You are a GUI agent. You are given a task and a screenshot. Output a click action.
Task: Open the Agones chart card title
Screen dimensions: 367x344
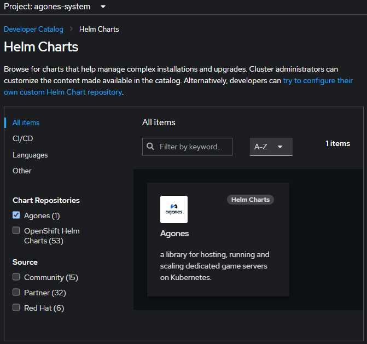(x=174, y=234)
